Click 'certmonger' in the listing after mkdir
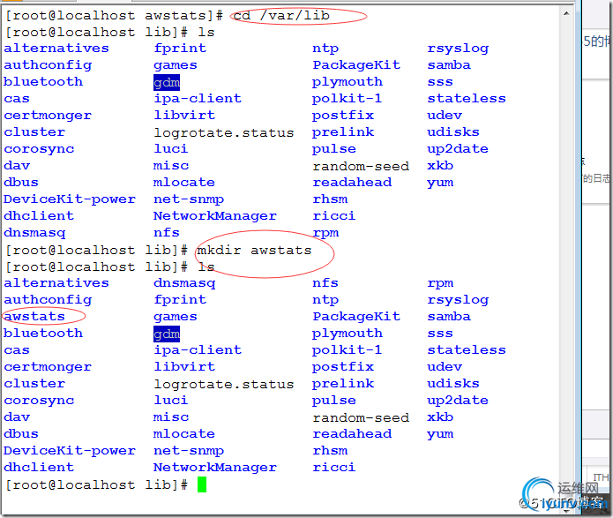Screen dimensions: 613x518 point(48,367)
